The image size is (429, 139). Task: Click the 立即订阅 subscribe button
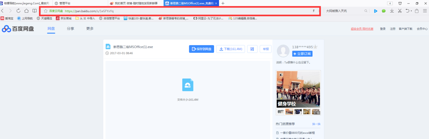tap(302, 54)
